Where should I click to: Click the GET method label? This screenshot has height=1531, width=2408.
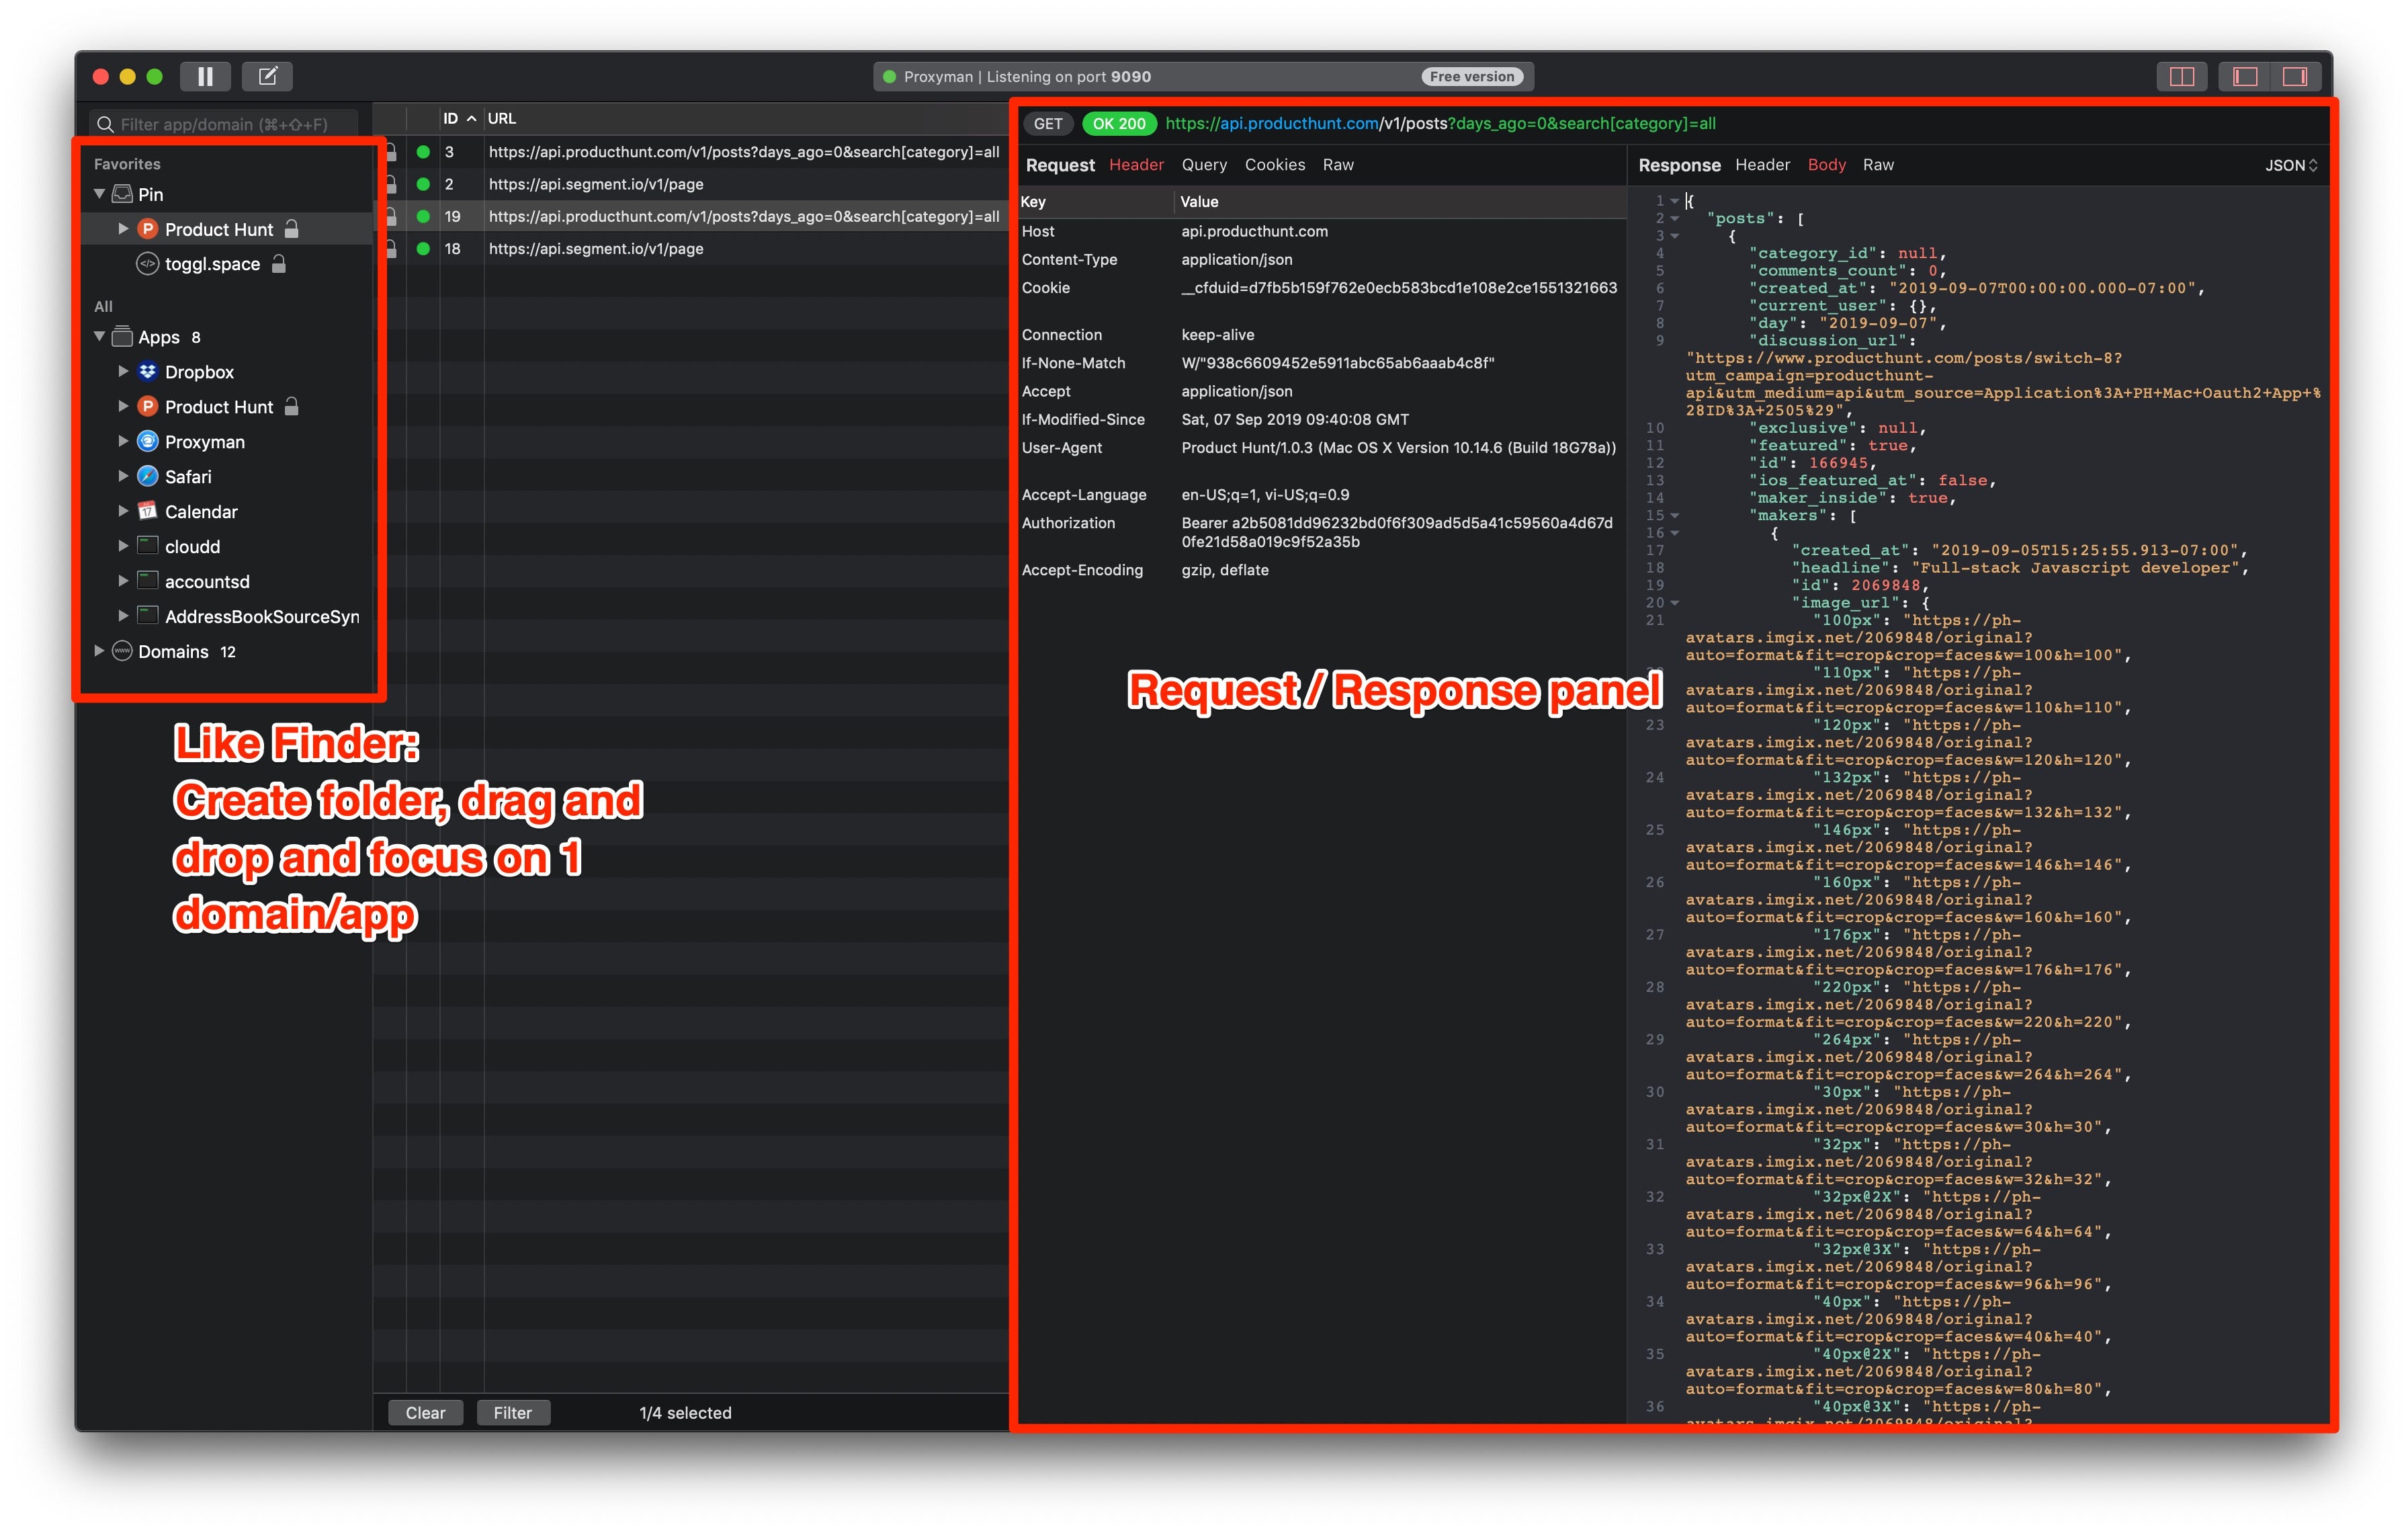click(x=1048, y=124)
